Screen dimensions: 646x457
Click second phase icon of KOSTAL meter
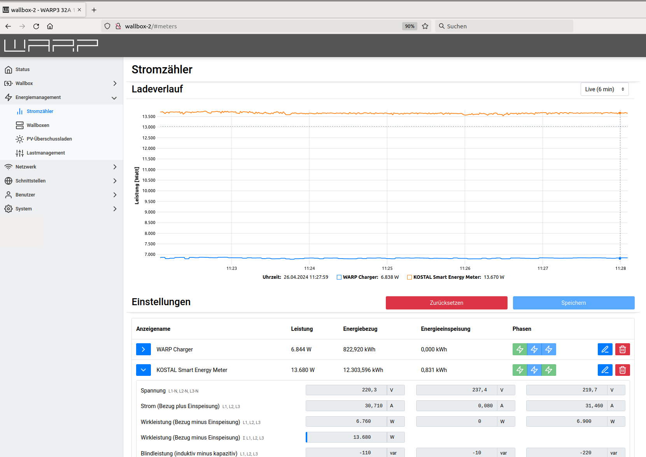[534, 370]
